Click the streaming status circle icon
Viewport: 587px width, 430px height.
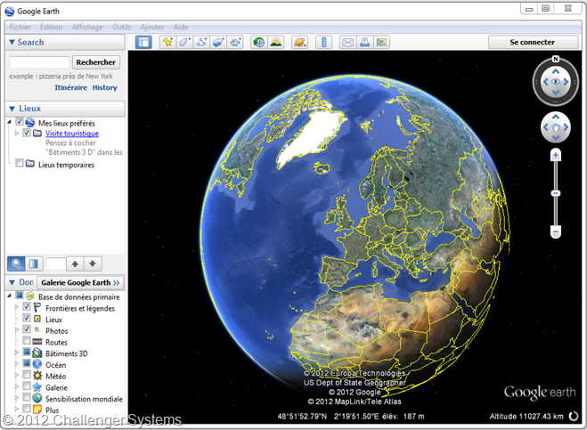tap(574, 416)
